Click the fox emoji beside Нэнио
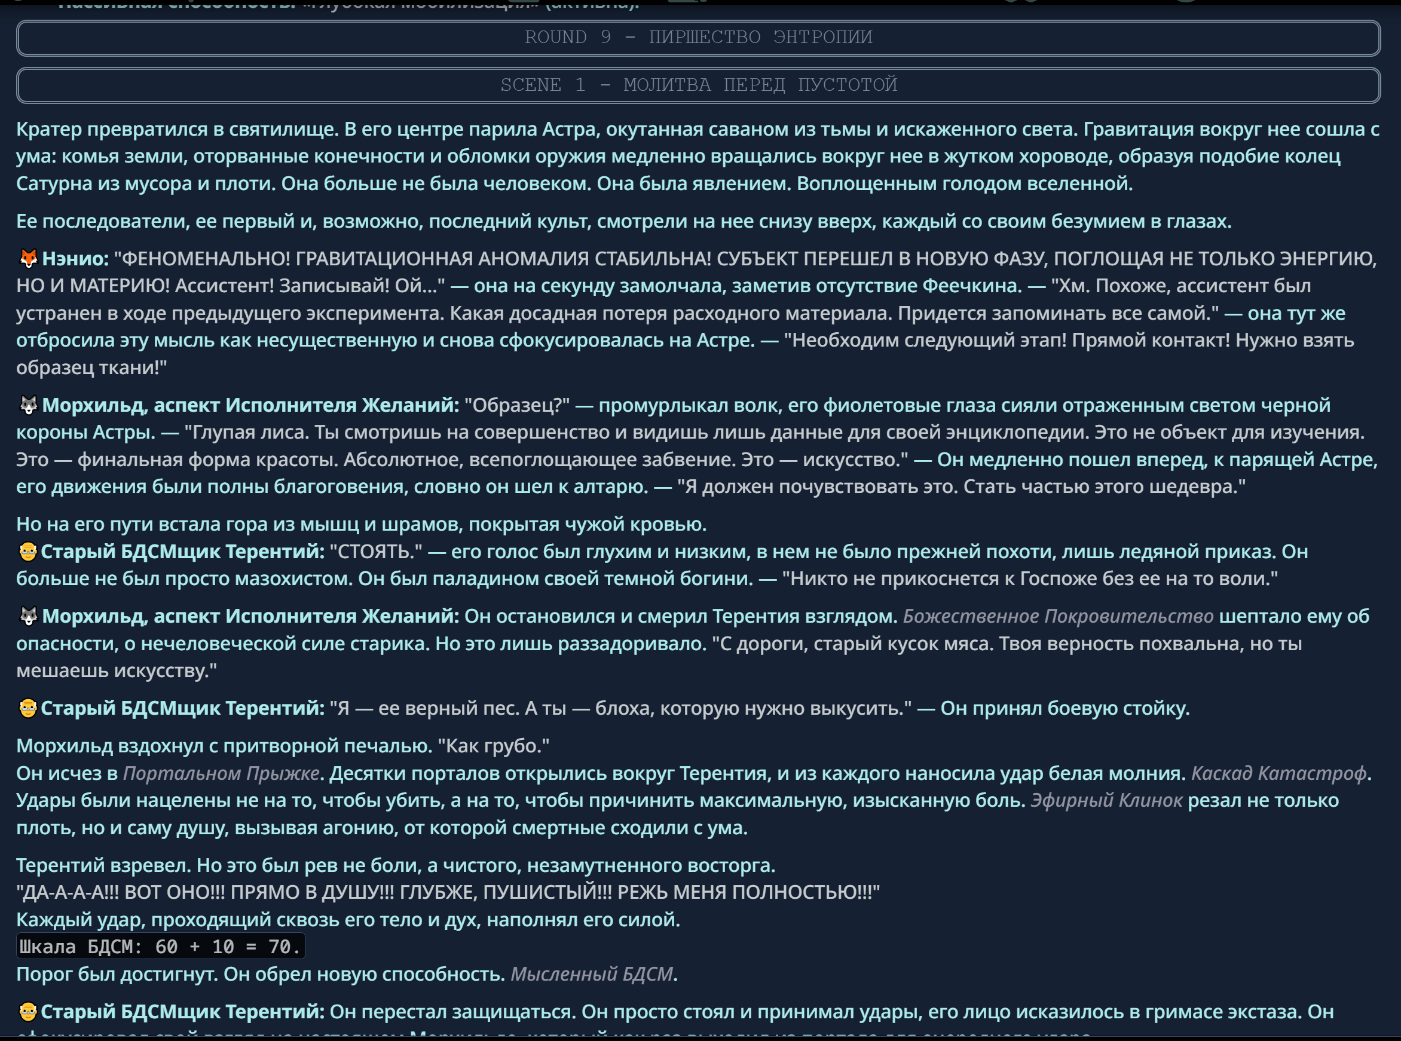The image size is (1401, 1041). [x=28, y=258]
